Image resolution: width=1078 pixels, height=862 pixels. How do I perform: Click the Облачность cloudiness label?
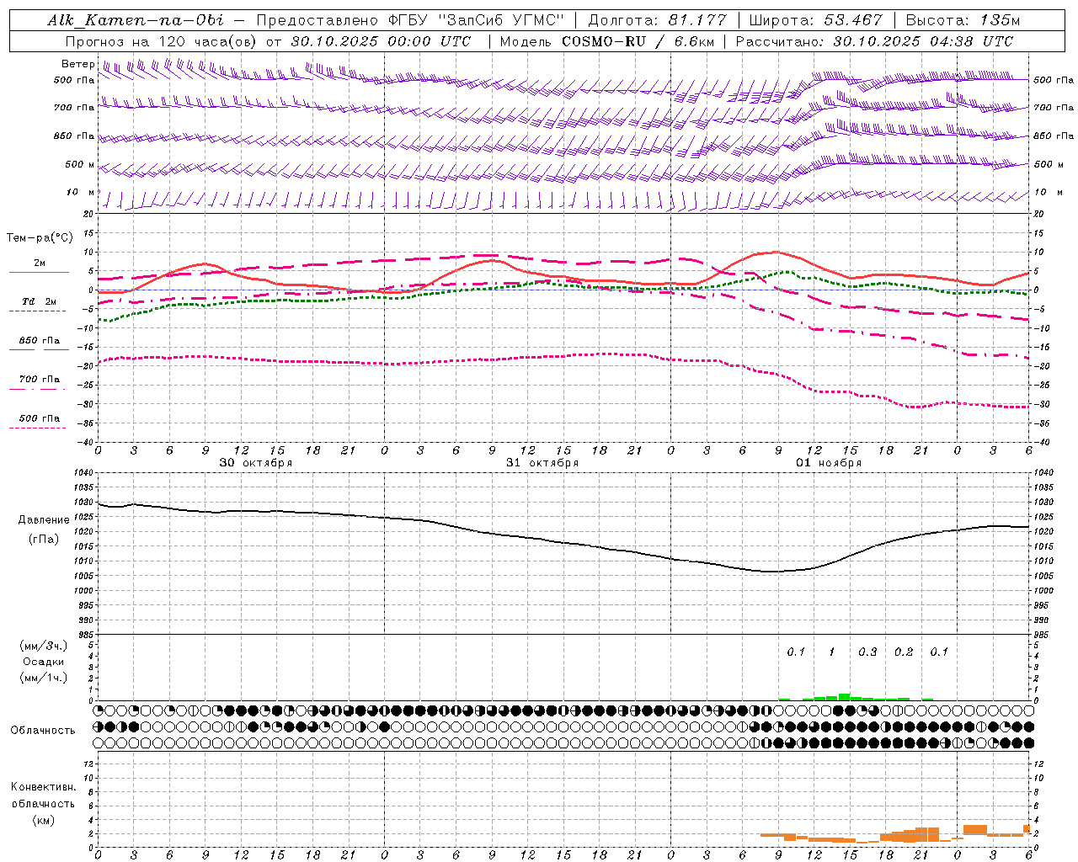[x=43, y=731]
